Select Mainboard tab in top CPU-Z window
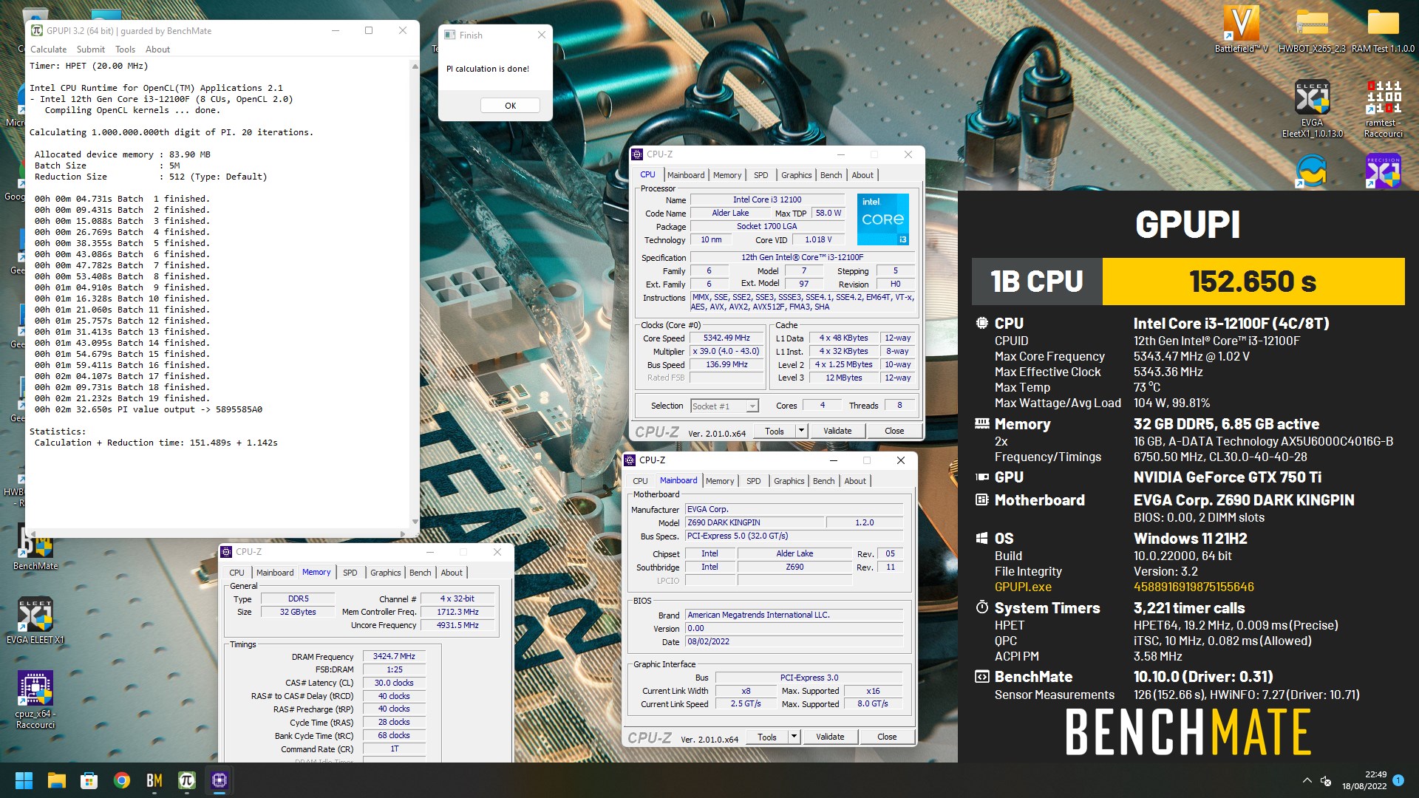Image resolution: width=1419 pixels, height=798 pixels. pos(686,175)
